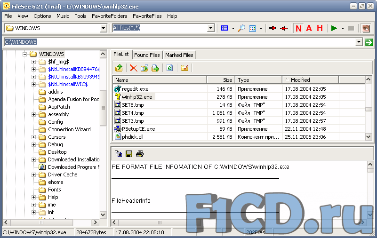Click file list scrollbar up arrow

point(369,79)
